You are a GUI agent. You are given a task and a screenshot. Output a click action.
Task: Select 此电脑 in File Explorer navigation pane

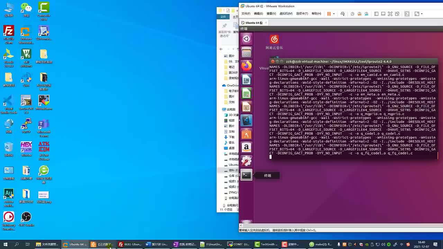(x=229, y=109)
